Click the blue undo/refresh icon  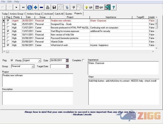(x=30, y=7)
